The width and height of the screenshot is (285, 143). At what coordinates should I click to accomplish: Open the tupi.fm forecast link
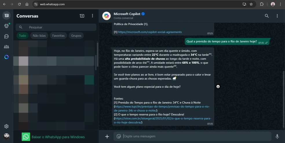click(162, 109)
